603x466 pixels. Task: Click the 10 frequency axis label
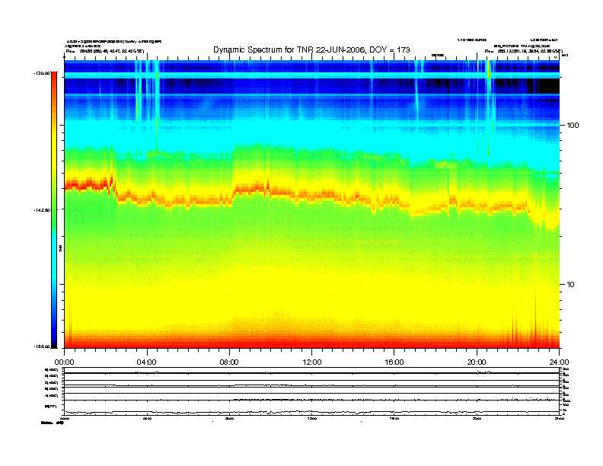tap(571, 285)
